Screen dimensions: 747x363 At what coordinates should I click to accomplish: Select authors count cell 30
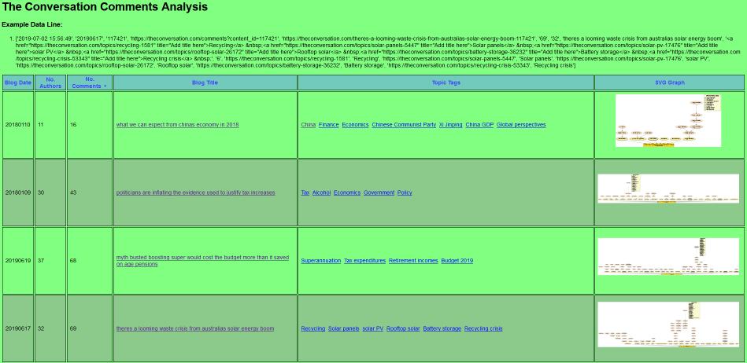click(50, 192)
